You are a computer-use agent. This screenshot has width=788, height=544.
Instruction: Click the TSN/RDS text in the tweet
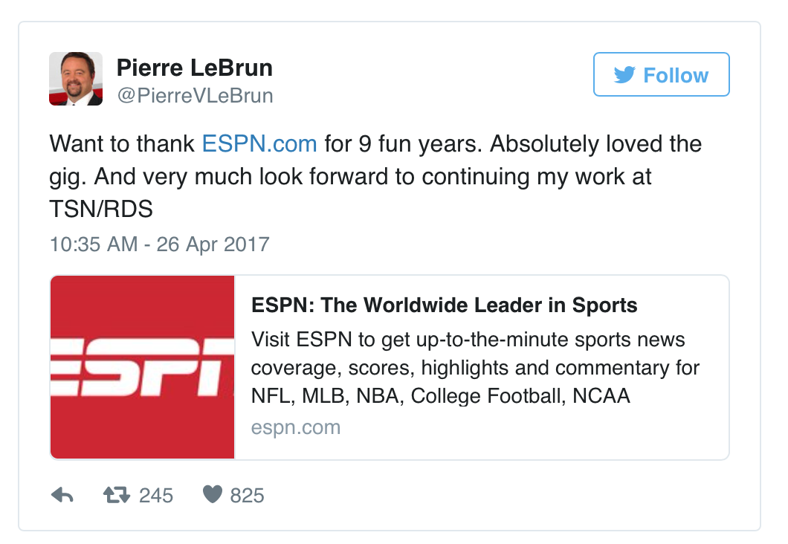click(101, 209)
